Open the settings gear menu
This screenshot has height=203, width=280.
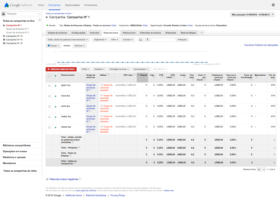coord(273,5)
